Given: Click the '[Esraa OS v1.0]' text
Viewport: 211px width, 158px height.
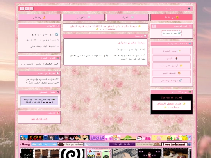Looking at the screenshot, I should (x=172, y=98).
